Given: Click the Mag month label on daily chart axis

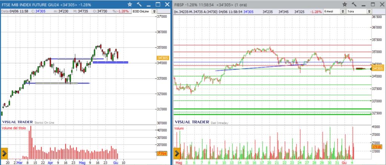Looking at the screenshot, I should point(82,162).
